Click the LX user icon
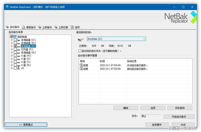The height and width of the screenshot is (132, 201). [x=19, y=68]
